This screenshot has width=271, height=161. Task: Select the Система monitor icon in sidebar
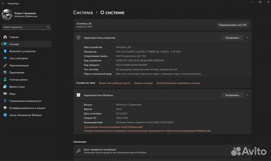[x=5, y=44]
